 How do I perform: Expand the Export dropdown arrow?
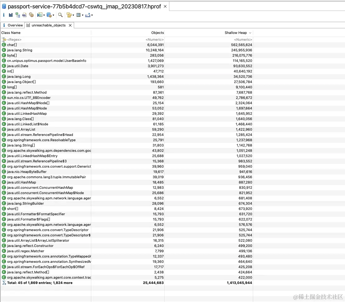coord(92,15)
